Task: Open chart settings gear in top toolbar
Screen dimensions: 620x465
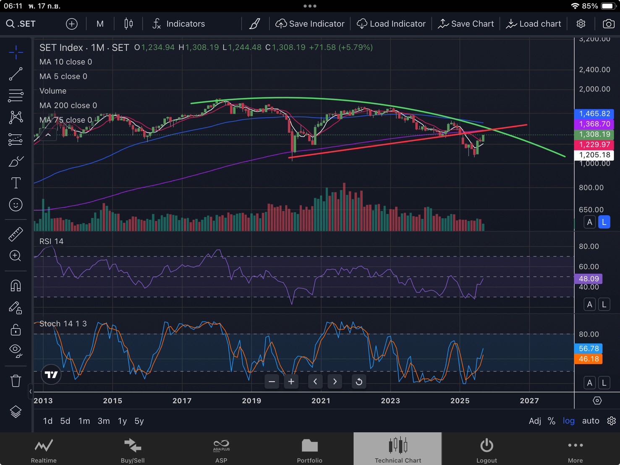Action: pos(581,24)
